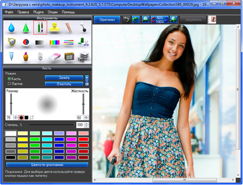Pick the red-eye removal tool

coord(26,42)
